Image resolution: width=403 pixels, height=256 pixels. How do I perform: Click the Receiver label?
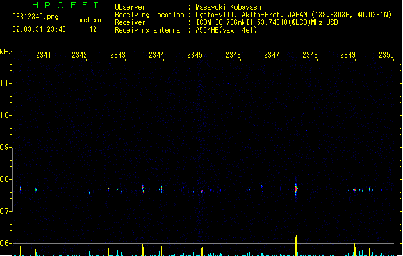point(130,22)
